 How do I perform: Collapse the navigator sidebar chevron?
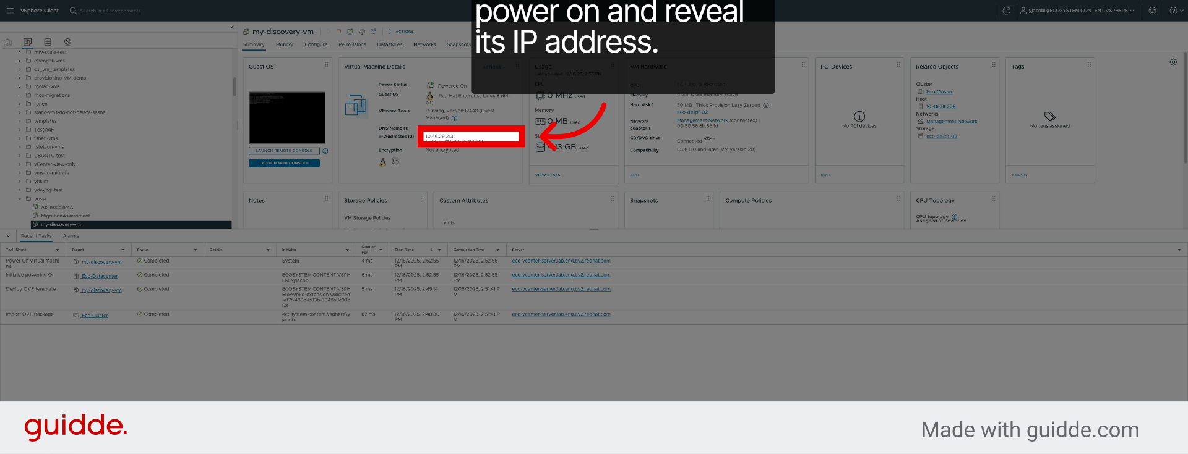coord(233,27)
